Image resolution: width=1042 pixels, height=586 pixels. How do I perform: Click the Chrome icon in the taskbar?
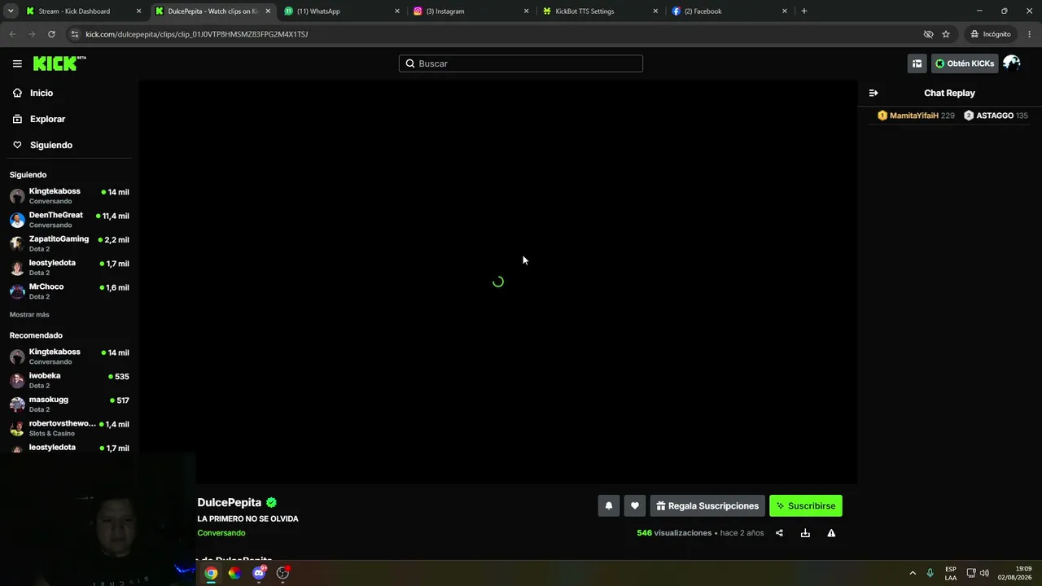(x=211, y=573)
